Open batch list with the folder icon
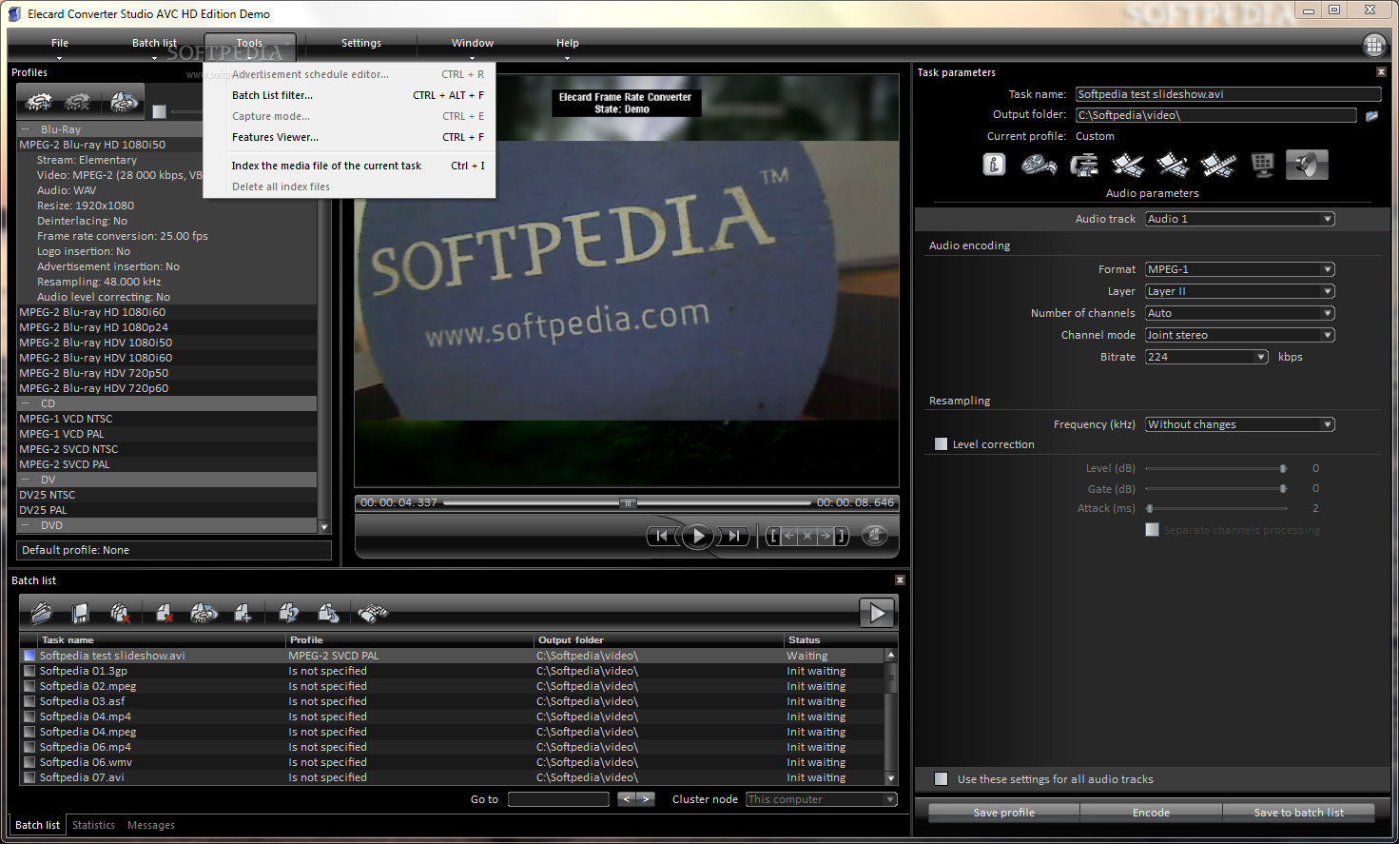Image resolution: width=1399 pixels, height=844 pixels. pyautogui.click(x=41, y=614)
